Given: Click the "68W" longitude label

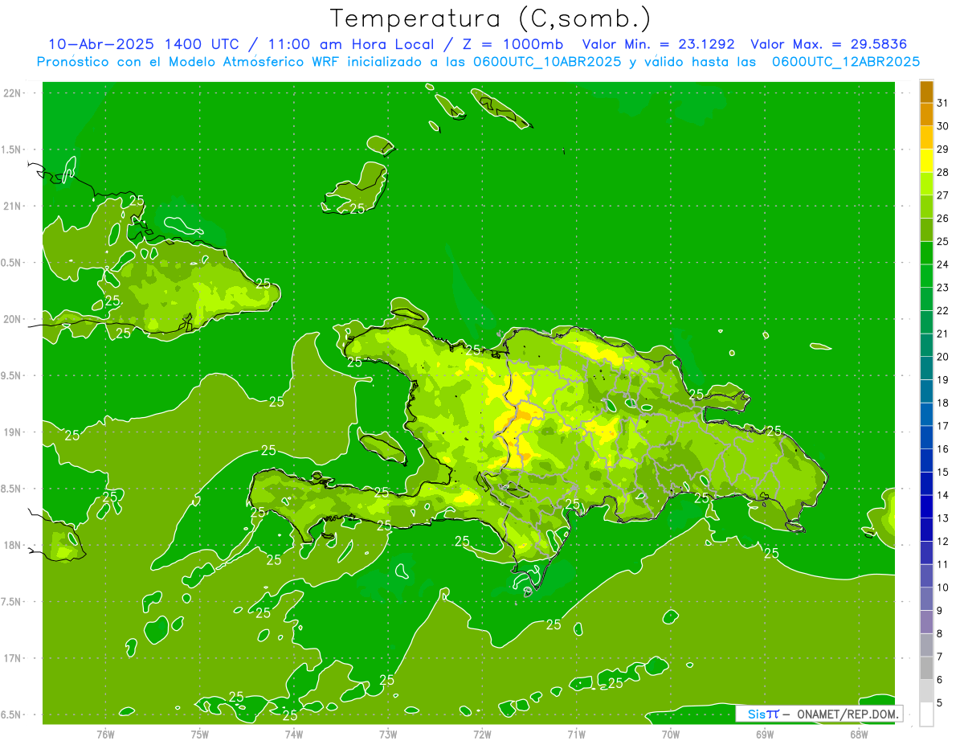Looking at the screenshot, I should pyautogui.click(x=859, y=734).
